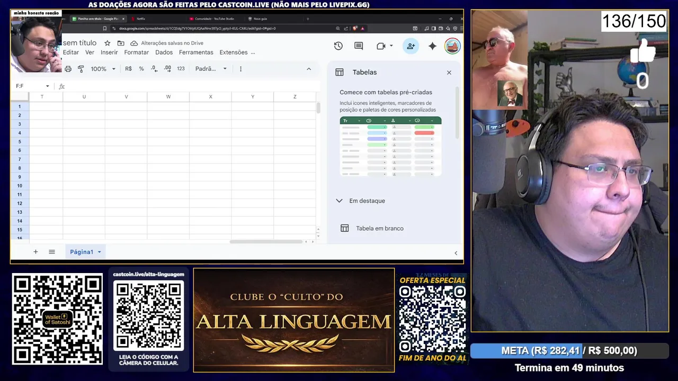Open more number formats 123
Viewport: 678px width, 381px height.
tap(181, 69)
